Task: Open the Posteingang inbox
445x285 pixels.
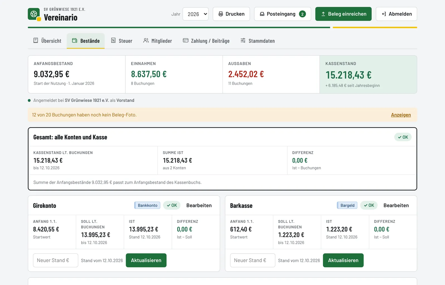Action: tap(283, 14)
